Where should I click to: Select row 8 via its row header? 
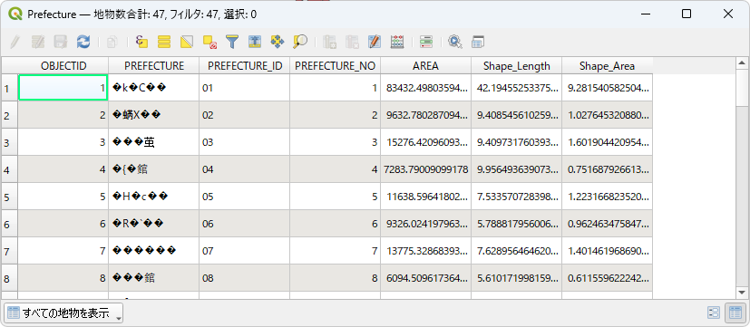tap(9, 278)
